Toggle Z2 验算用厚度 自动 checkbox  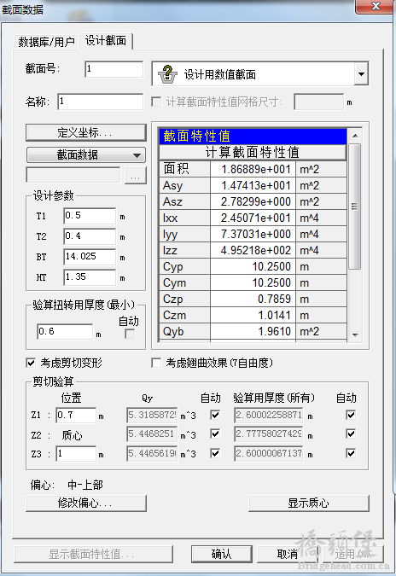(351, 433)
